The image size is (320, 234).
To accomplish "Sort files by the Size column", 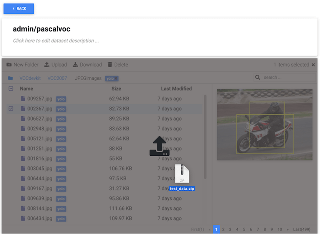I will 116,89.
